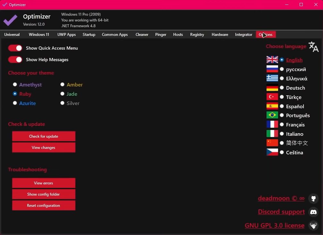This screenshot has height=235, width=323.
Task: Open the Pinger tab
Action: (161, 35)
